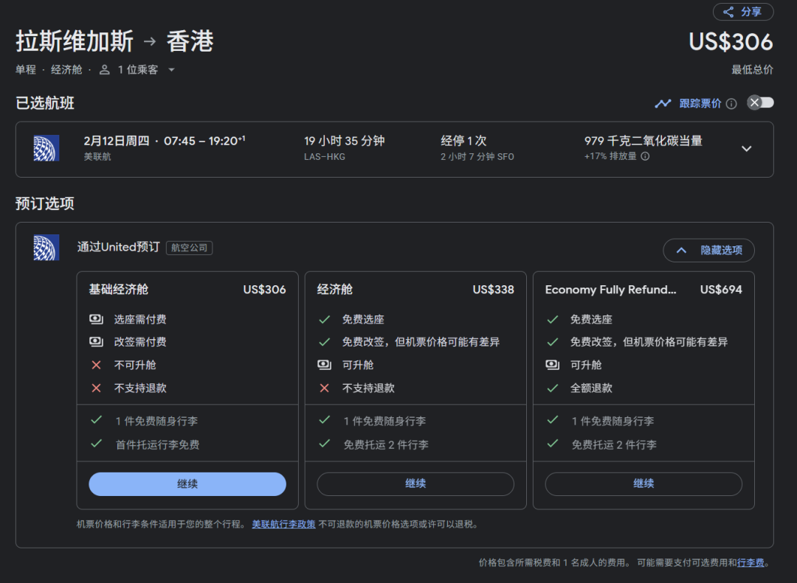Click United logo in selected flight row
The height and width of the screenshot is (583, 797).
(46, 148)
